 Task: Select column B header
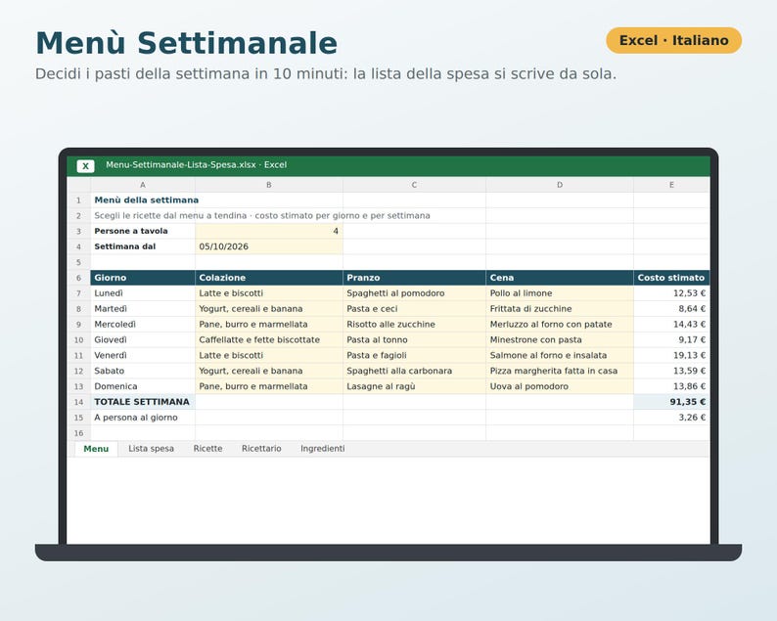pos(268,185)
